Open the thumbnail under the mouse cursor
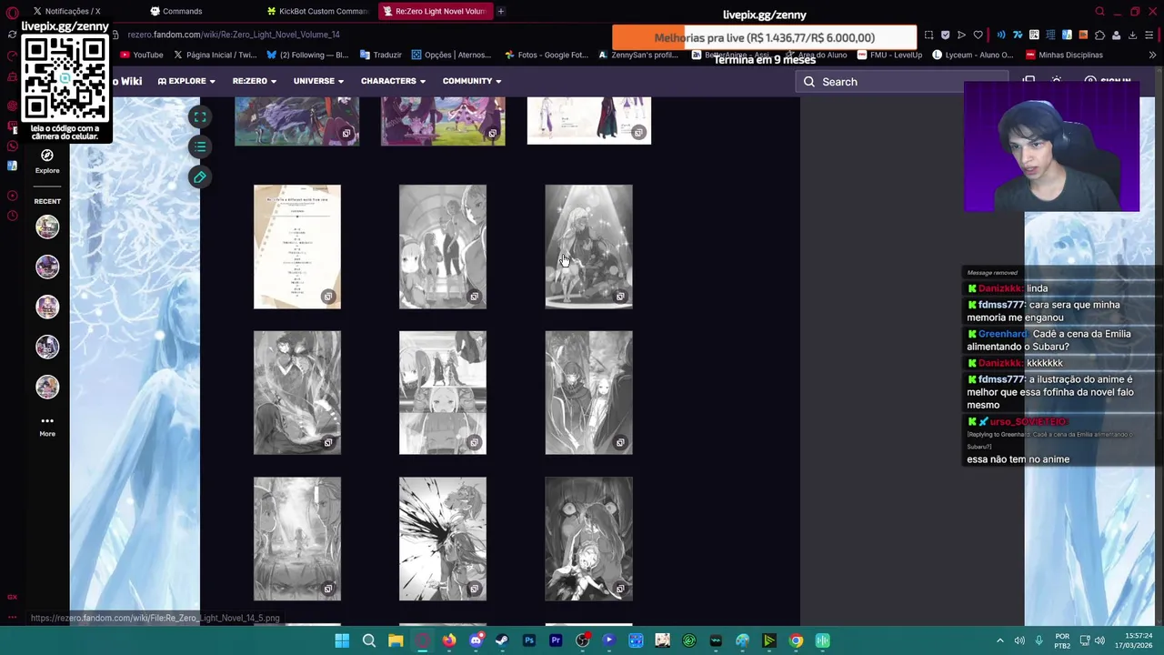The height and width of the screenshot is (655, 1164). [588, 247]
